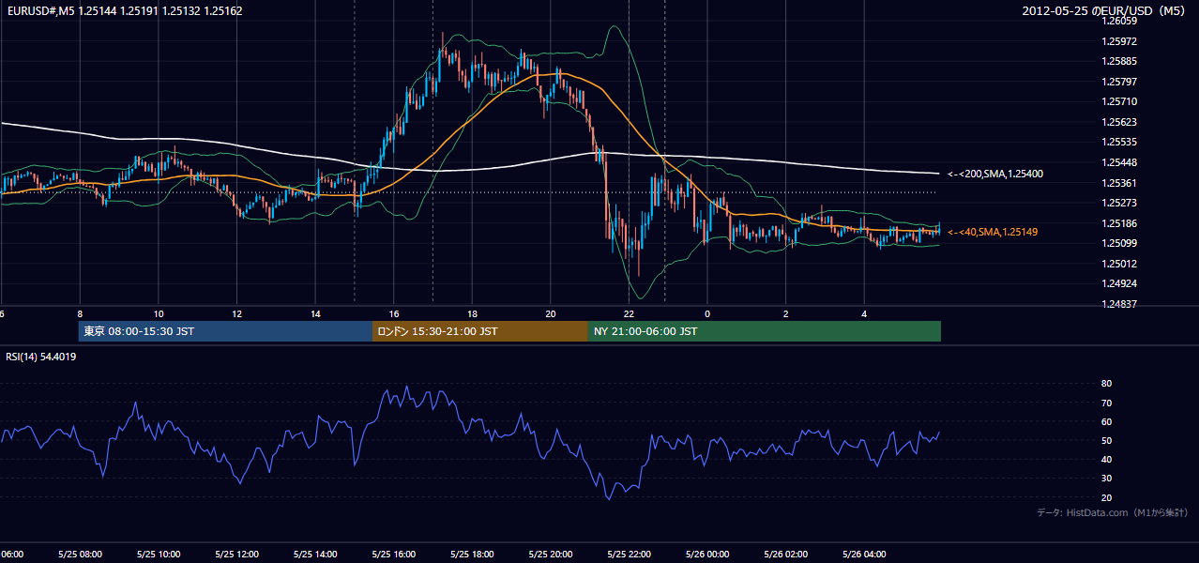Click the 5/26 04:00 date label
Image resolution: width=1199 pixels, height=563 pixels.
pyautogui.click(x=864, y=555)
